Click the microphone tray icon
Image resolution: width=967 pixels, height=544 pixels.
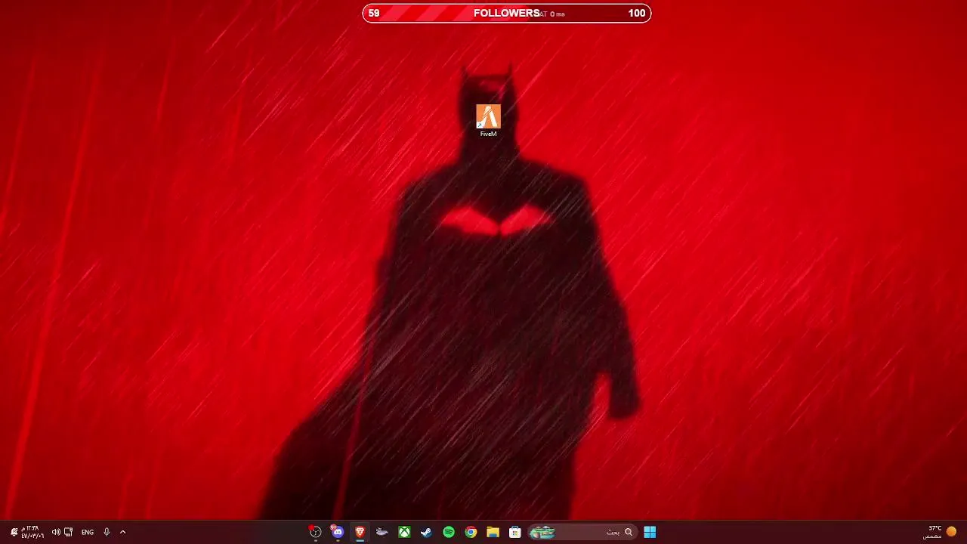[107, 532]
